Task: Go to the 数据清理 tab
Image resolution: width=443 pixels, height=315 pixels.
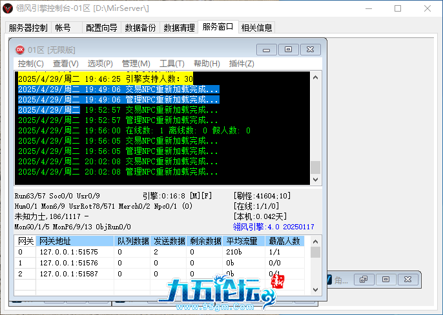Action: (x=179, y=28)
